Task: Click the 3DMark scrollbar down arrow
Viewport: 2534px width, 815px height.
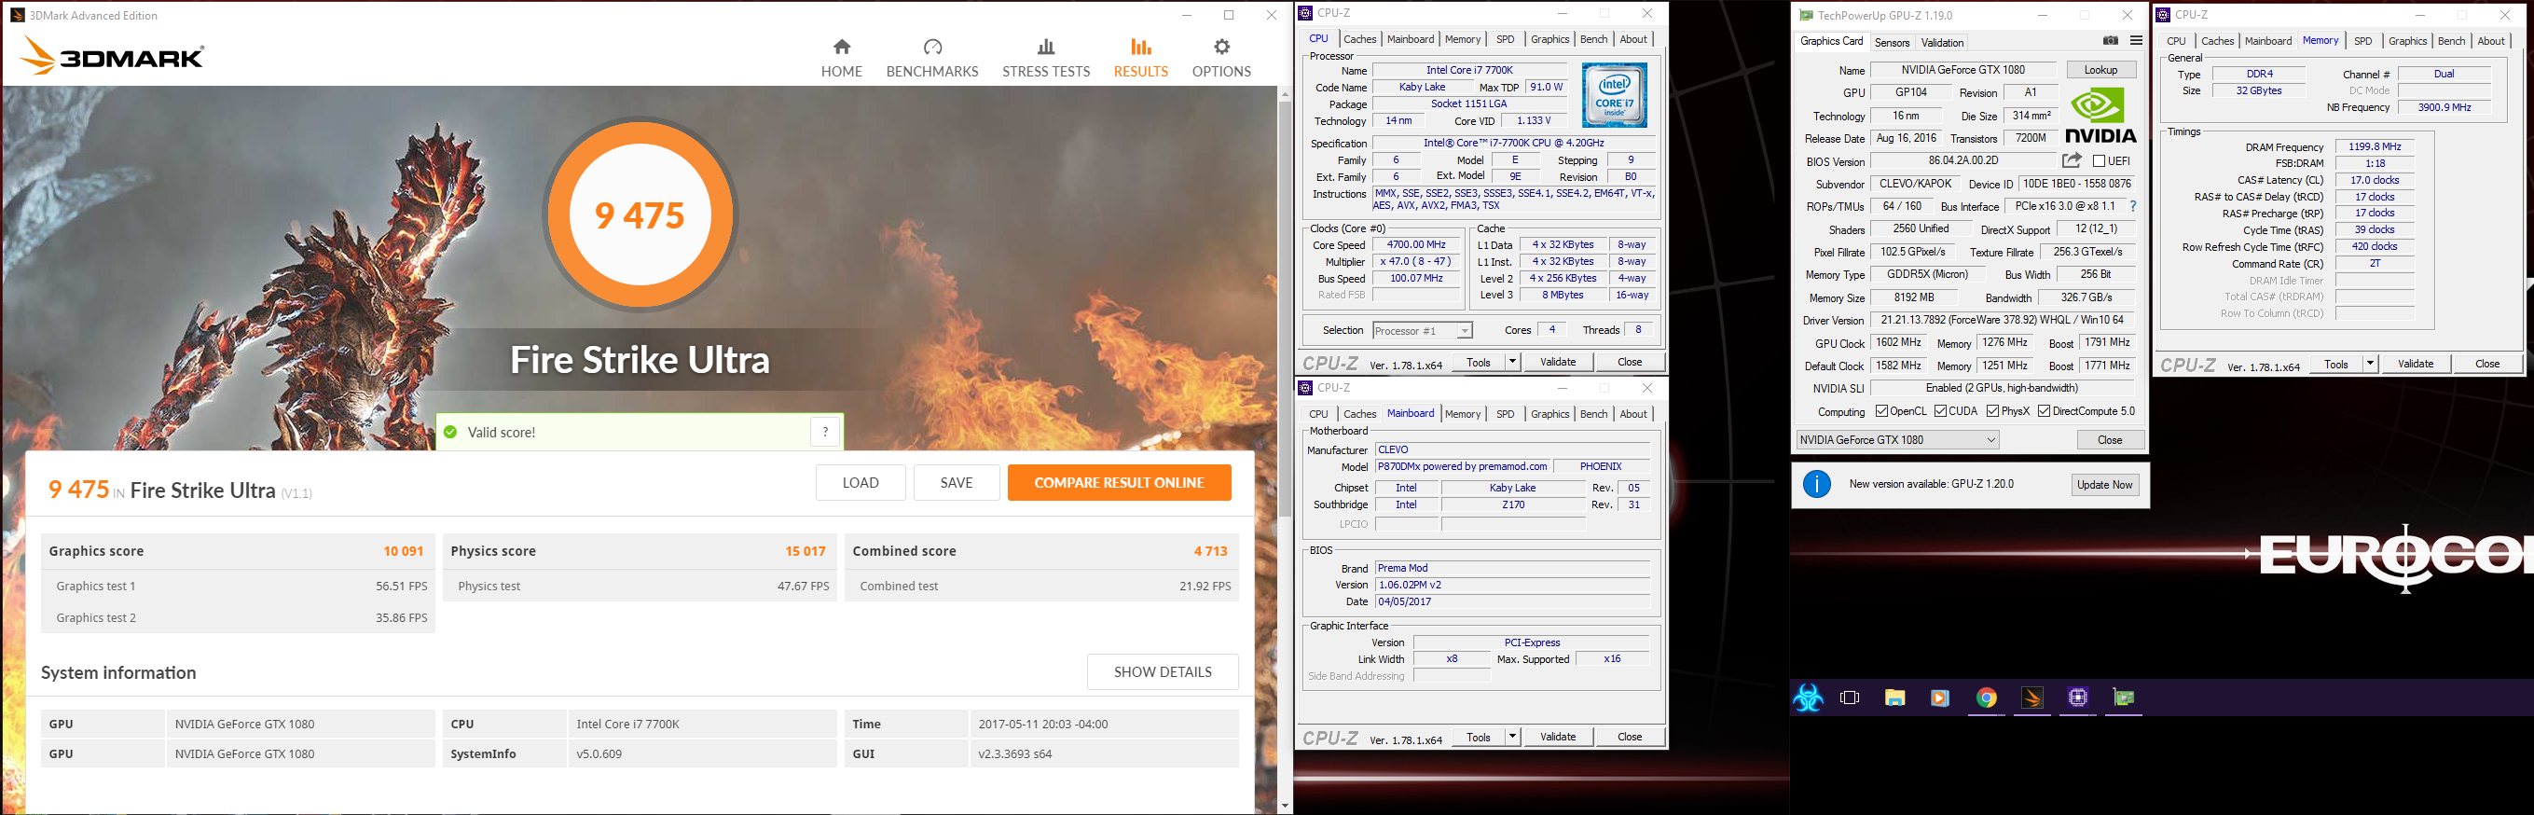Action: click(x=1284, y=806)
